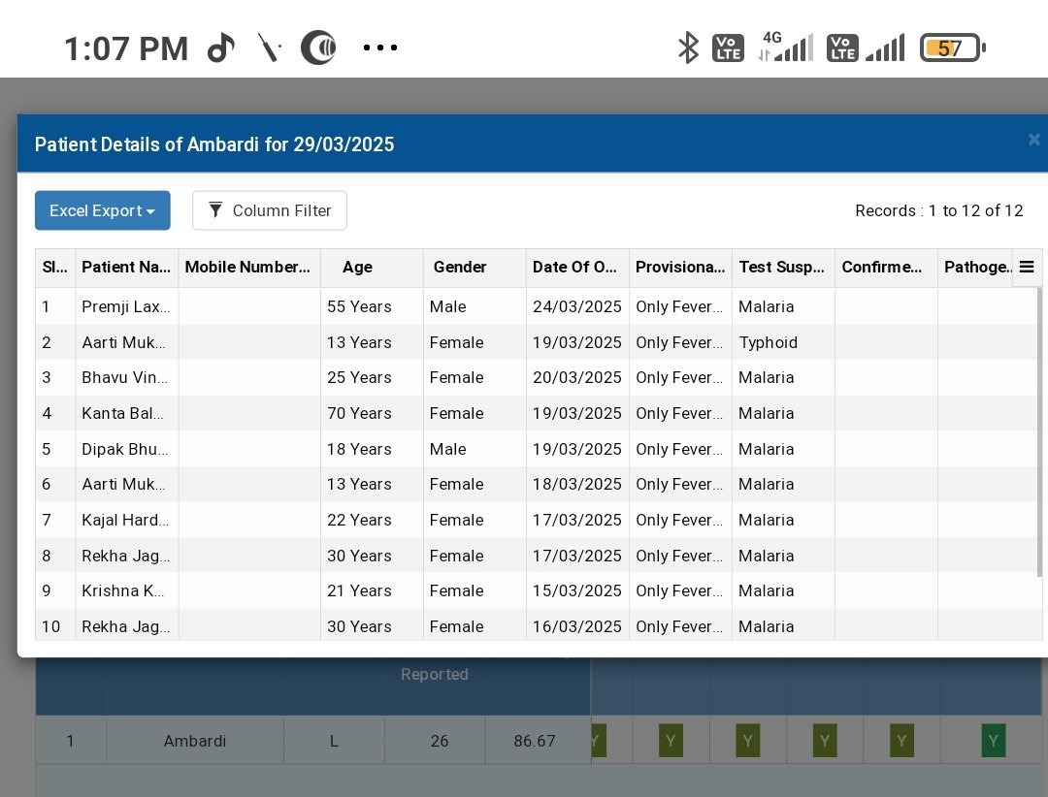Click the moon icon in the status bar
The image size is (1048, 797).
coord(320,46)
